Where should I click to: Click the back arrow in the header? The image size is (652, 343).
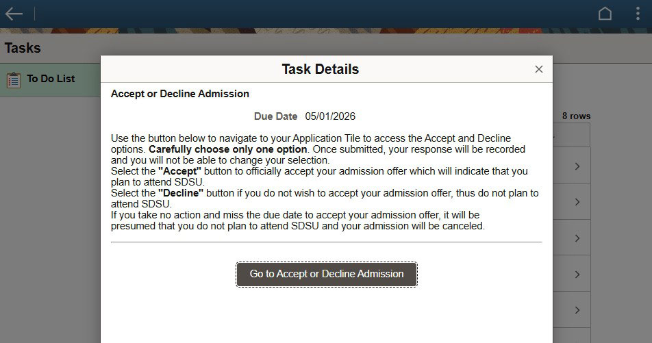pos(14,14)
